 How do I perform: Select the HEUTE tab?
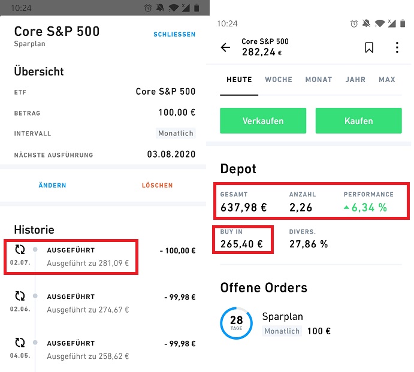[239, 80]
